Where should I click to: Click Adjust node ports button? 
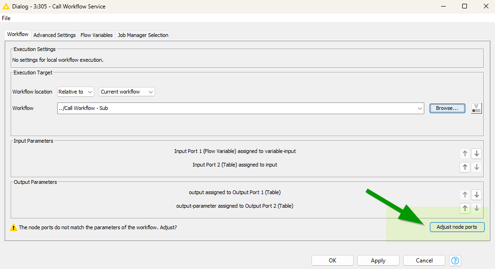457,227
